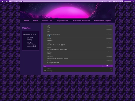Open the music player playlist icon
Viewport: 135px width, 101px height.
[x=133, y=1]
